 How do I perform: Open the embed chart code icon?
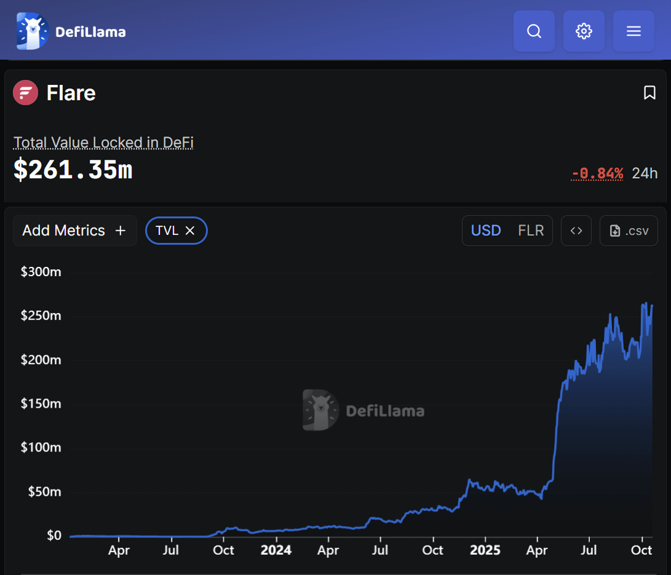click(x=576, y=231)
